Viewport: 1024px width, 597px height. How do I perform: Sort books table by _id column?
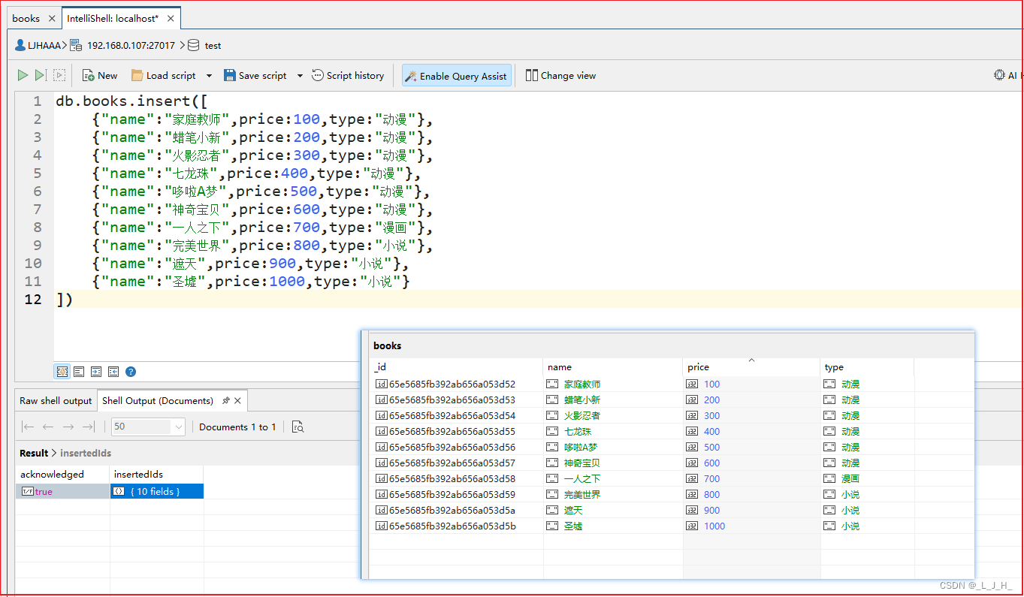click(458, 367)
